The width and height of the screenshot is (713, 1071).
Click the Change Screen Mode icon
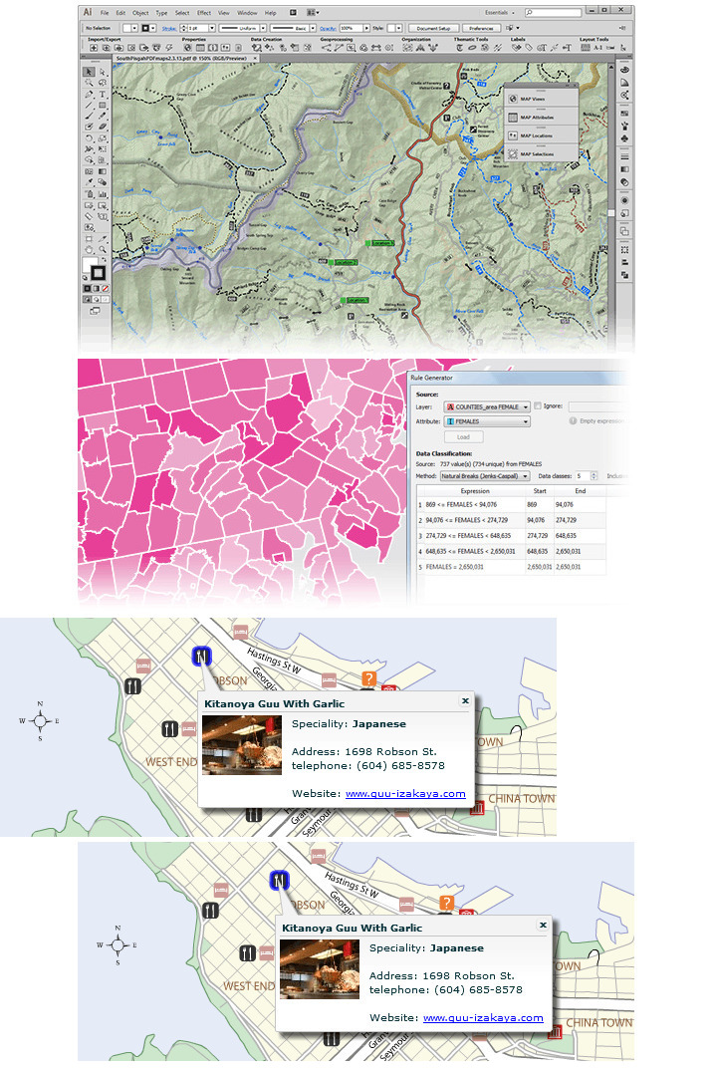pos(95,311)
